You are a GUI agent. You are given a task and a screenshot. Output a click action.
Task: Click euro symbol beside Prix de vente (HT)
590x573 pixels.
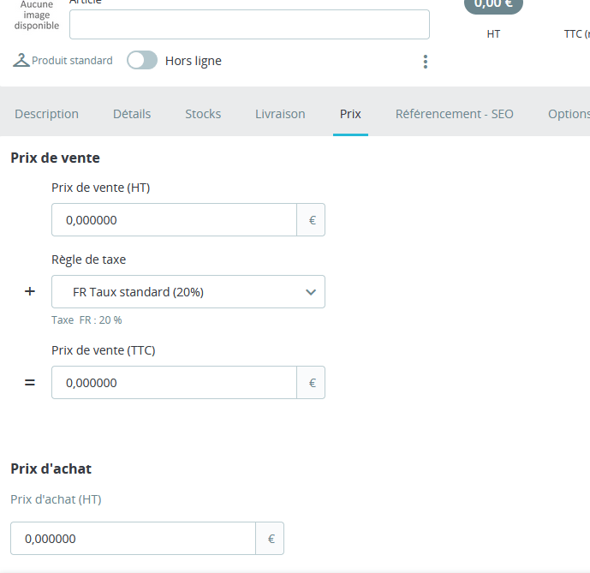tap(312, 220)
